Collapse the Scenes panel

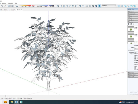[x=133, y=22]
